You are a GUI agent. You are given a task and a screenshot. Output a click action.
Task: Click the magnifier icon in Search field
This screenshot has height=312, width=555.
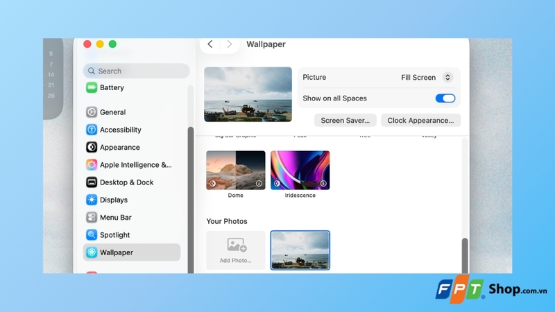click(92, 71)
